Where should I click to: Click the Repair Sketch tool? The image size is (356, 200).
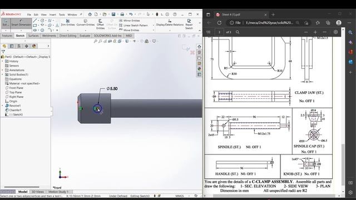pos(189,24)
